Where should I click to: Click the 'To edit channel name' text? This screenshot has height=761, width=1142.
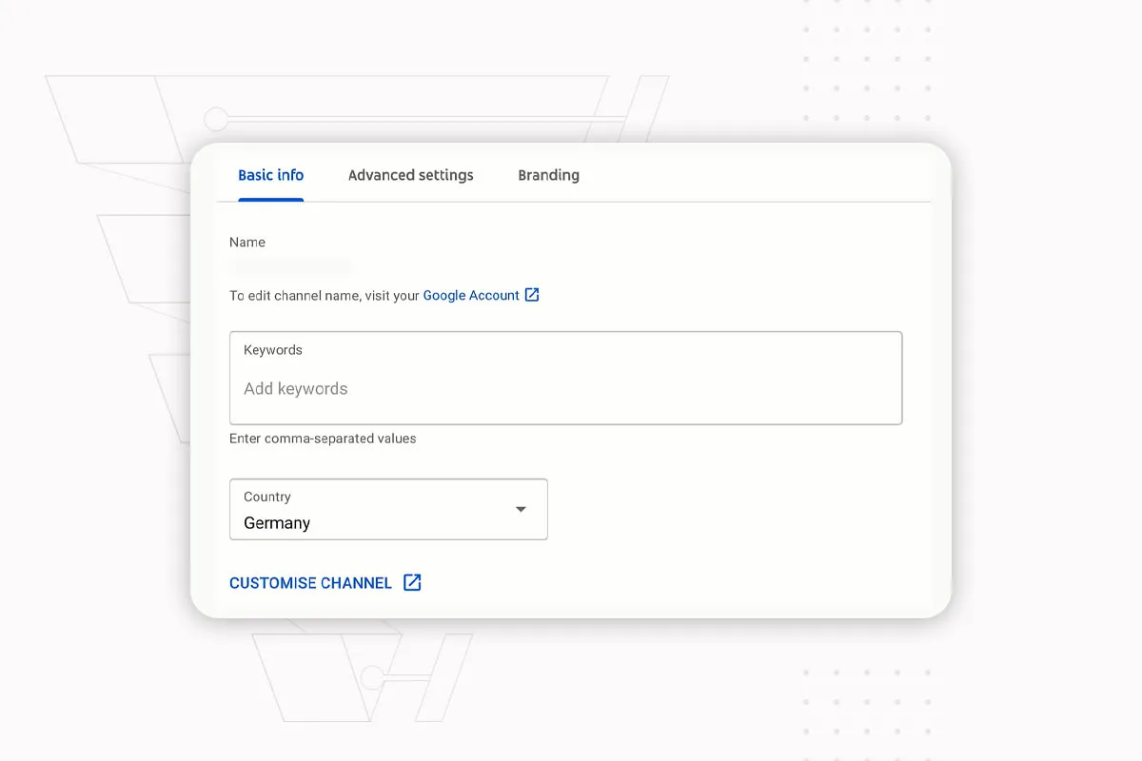(325, 296)
